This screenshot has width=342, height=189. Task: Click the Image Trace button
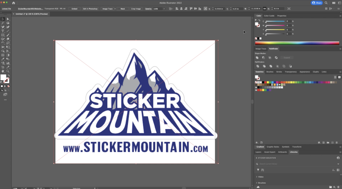(x=108, y=9)
